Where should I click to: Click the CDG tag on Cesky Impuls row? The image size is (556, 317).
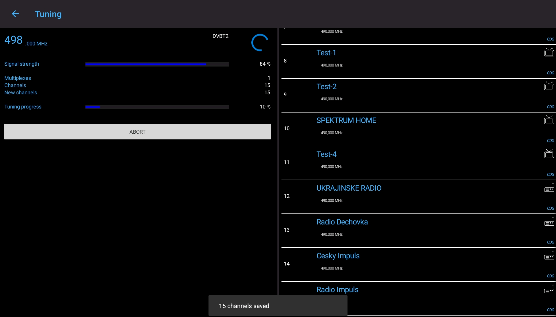(x=550, y=276)
